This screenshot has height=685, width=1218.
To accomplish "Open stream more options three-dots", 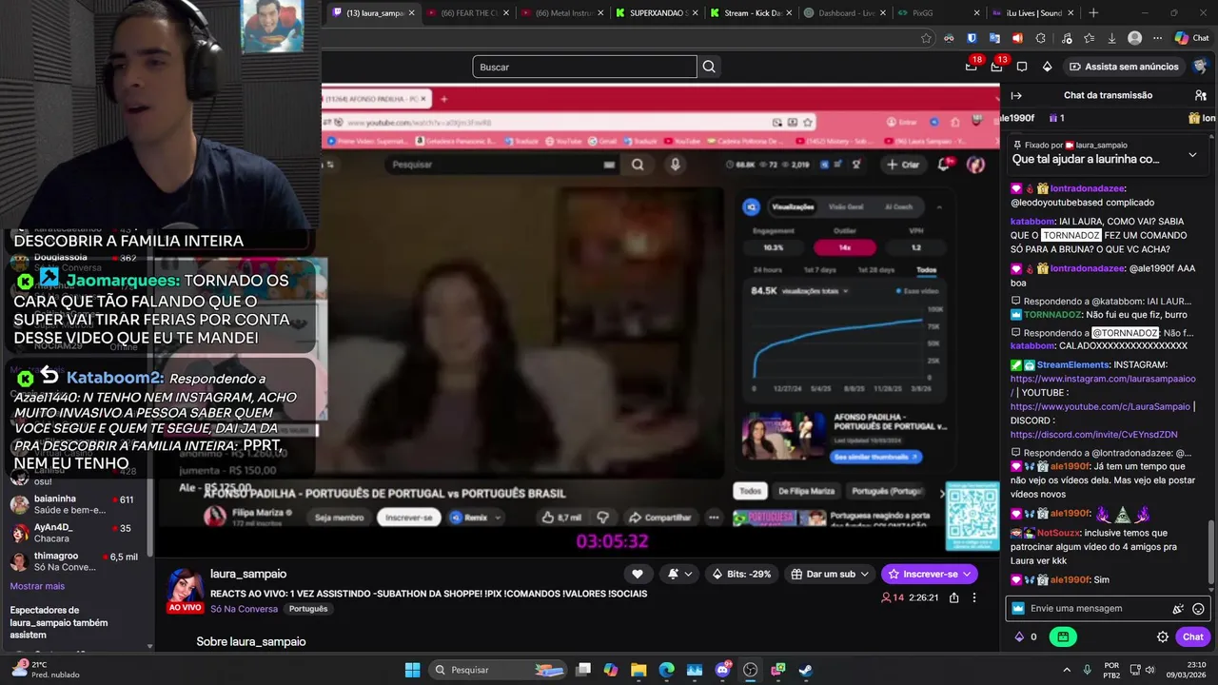I will click(x=973, y=597).
